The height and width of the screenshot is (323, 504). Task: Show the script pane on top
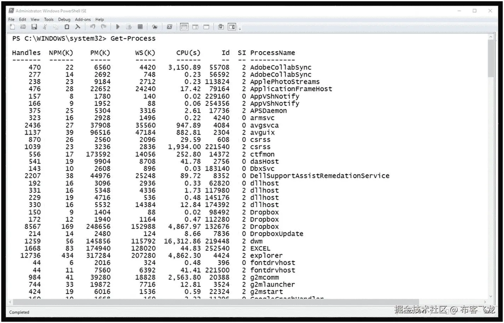coord(184,27)
